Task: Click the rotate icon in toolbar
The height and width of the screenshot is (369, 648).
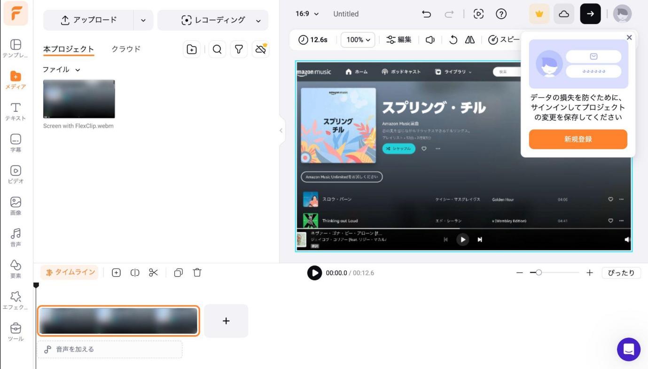Action: pos(453,40)
